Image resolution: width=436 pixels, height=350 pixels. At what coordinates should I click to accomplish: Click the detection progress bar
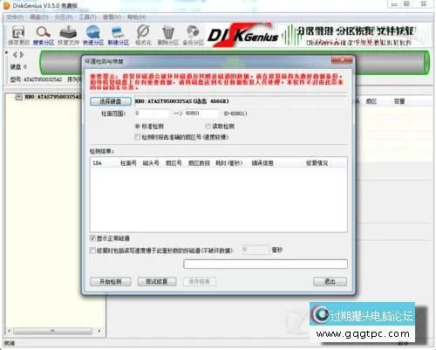pos(265,264)
